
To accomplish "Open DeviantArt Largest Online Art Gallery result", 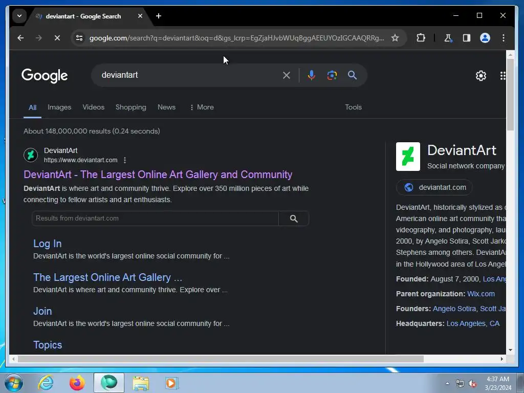I will point(158,174).
